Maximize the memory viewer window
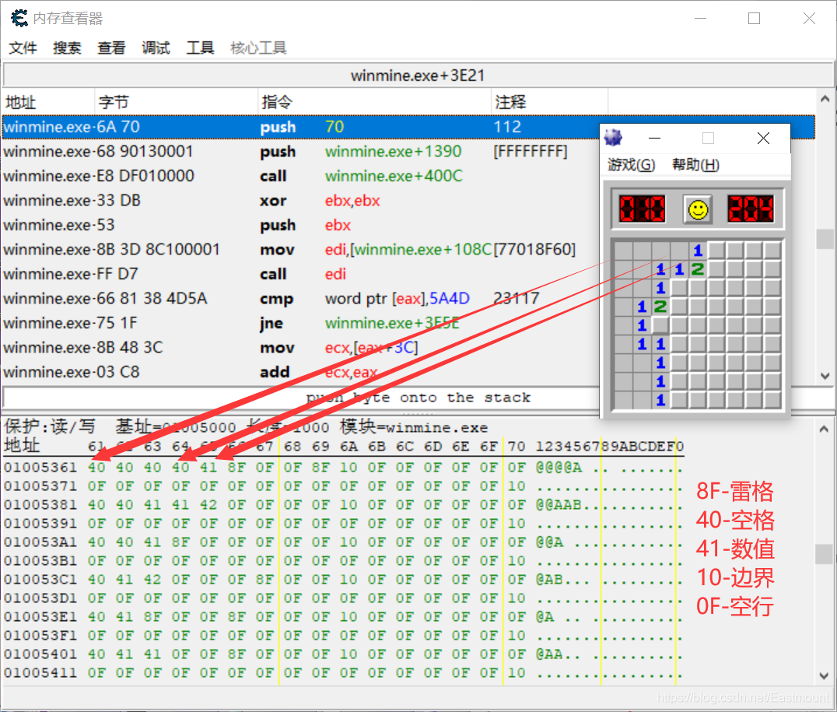837x712 pixels. [754, 19]
